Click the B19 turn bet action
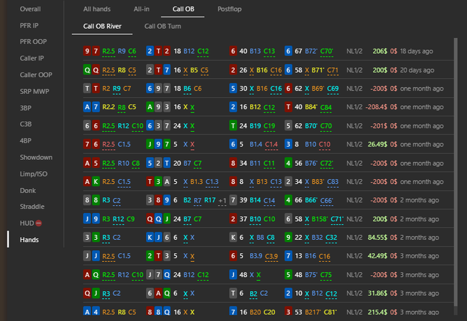The width and height of the screenshot is (467, 321). pos(256,126)
